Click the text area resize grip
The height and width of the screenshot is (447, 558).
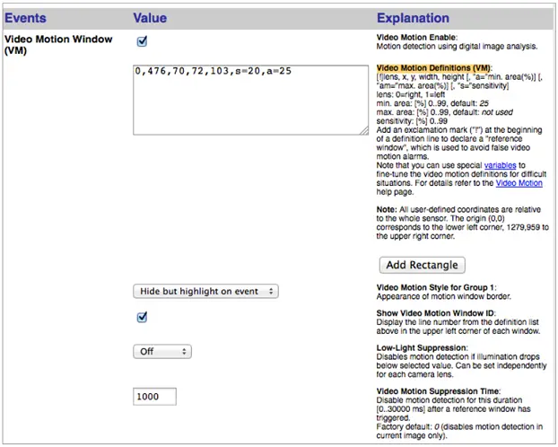pyautogui.click(x=363, y=130)
